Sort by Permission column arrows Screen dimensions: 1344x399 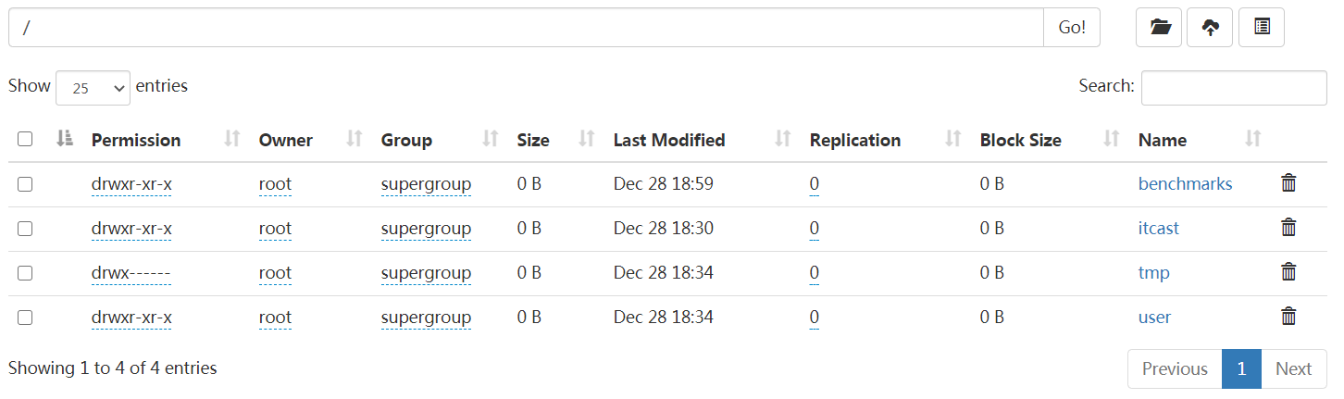tap(232, 140)
